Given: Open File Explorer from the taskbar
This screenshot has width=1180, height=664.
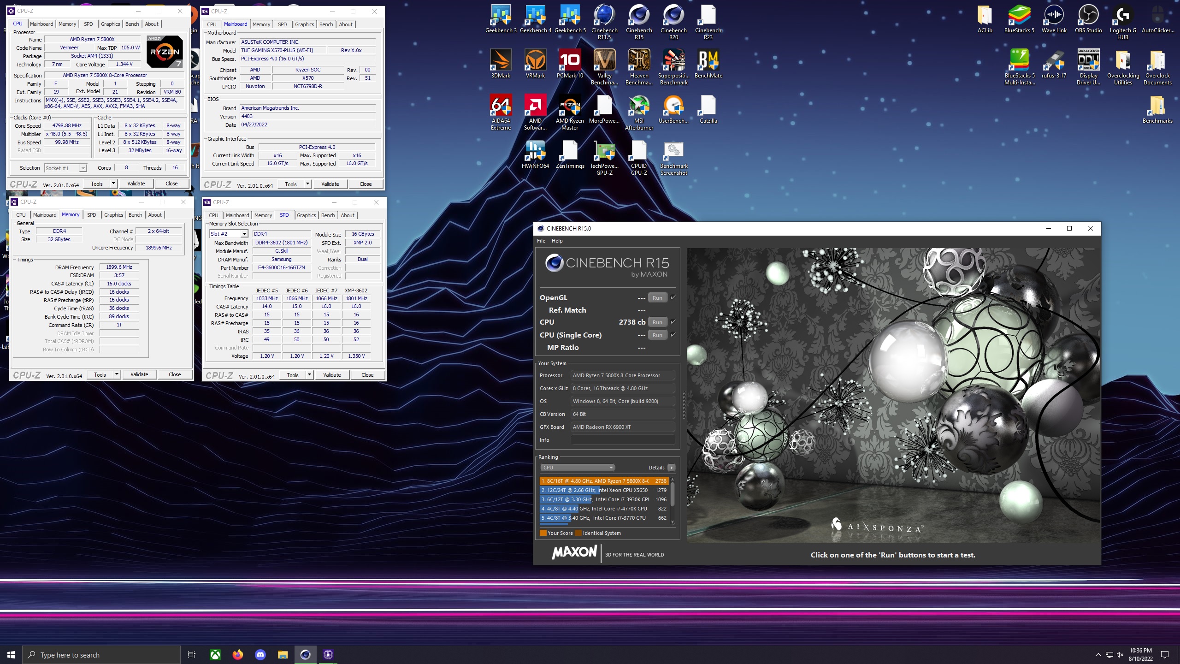Looking at the screenshot, I should pos(283,655).
